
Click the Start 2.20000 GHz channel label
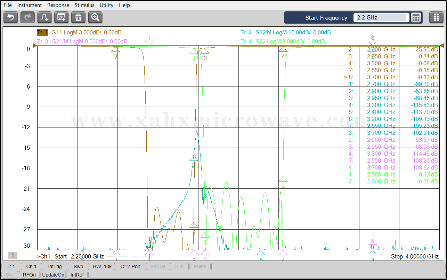71,256
